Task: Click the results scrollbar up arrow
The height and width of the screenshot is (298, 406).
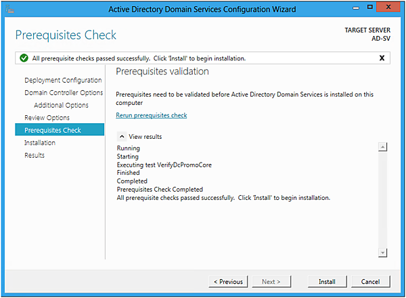Action: 382,148
